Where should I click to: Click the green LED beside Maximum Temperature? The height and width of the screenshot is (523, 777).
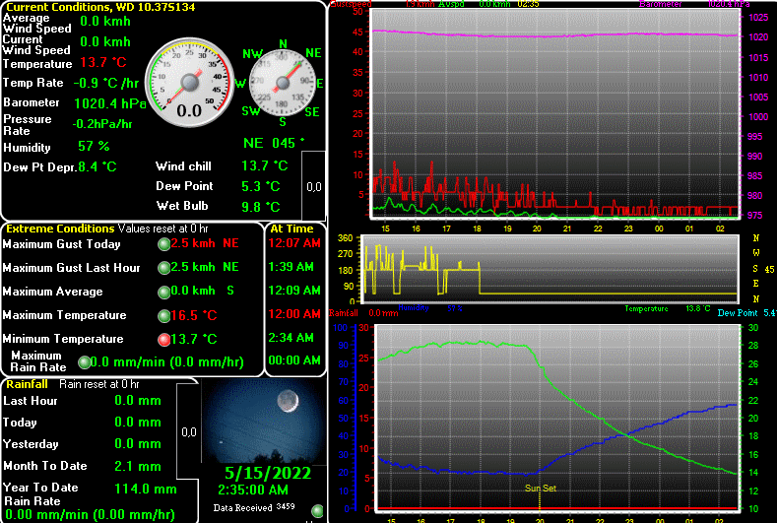pos(164,316)
